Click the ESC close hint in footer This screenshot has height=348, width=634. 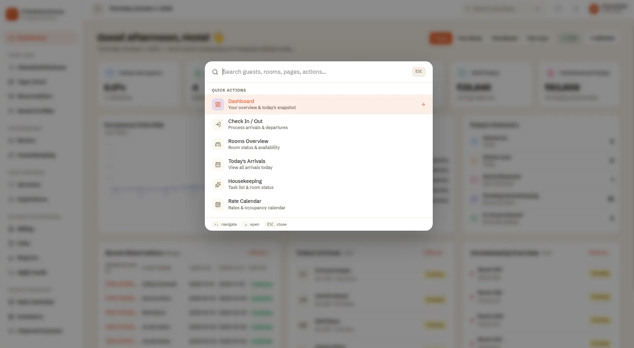pos(270,224)
